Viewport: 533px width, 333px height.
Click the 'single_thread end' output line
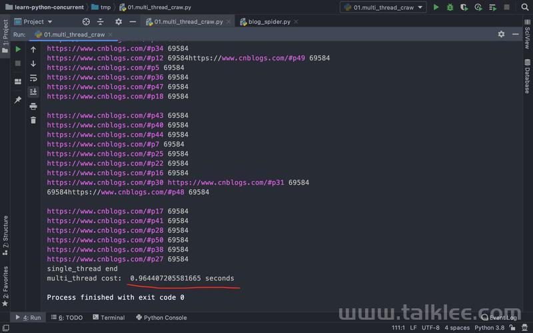(82, 269)
